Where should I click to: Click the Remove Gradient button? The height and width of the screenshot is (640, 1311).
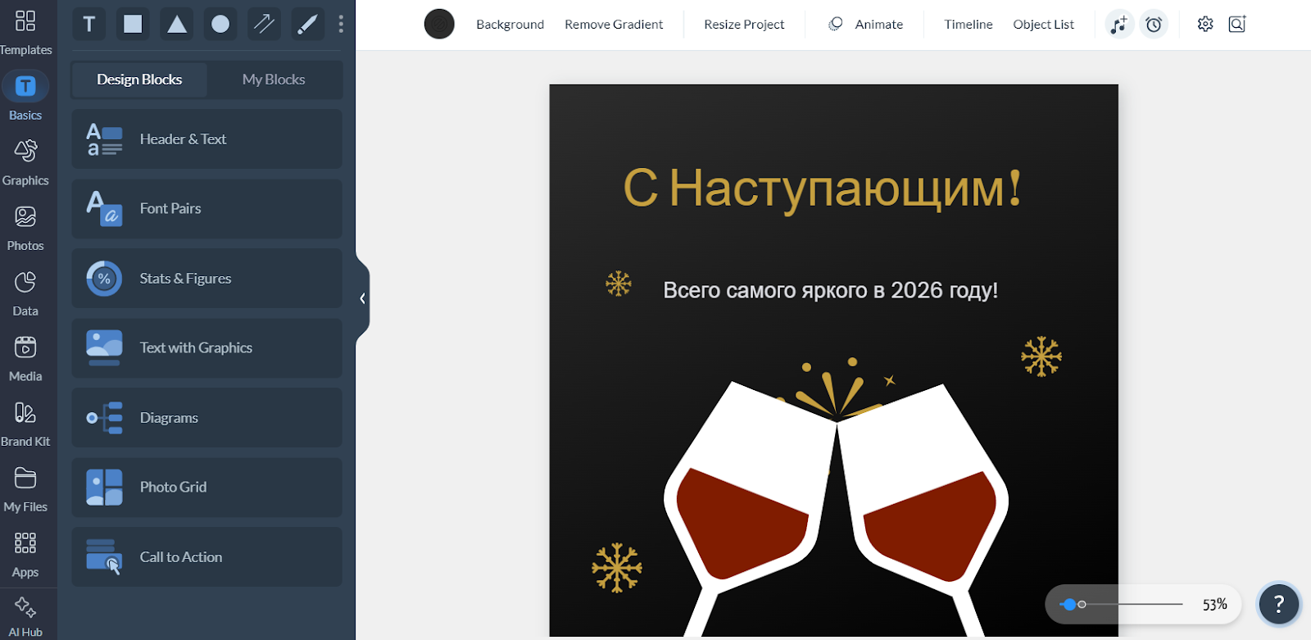pos(614,25)
